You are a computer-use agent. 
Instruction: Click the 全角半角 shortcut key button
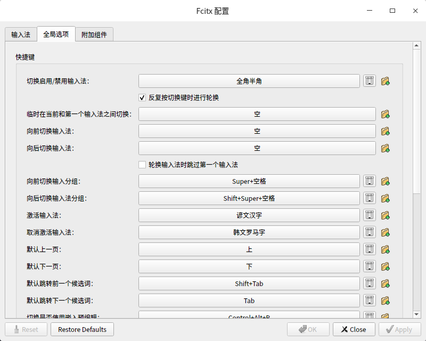(249, 81)
